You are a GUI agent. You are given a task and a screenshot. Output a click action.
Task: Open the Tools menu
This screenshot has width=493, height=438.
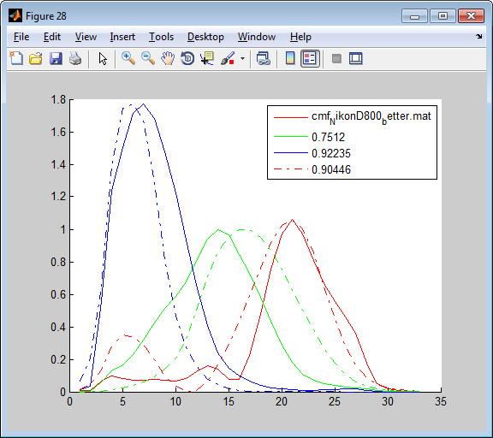point(161,37)
